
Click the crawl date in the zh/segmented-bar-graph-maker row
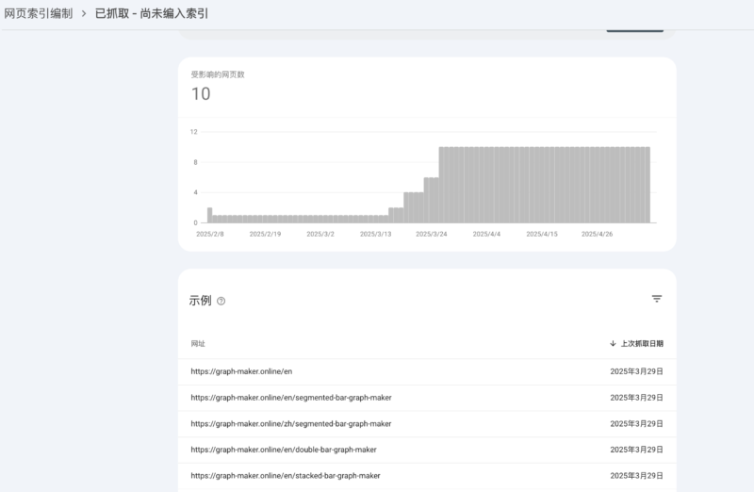(636, 424)
